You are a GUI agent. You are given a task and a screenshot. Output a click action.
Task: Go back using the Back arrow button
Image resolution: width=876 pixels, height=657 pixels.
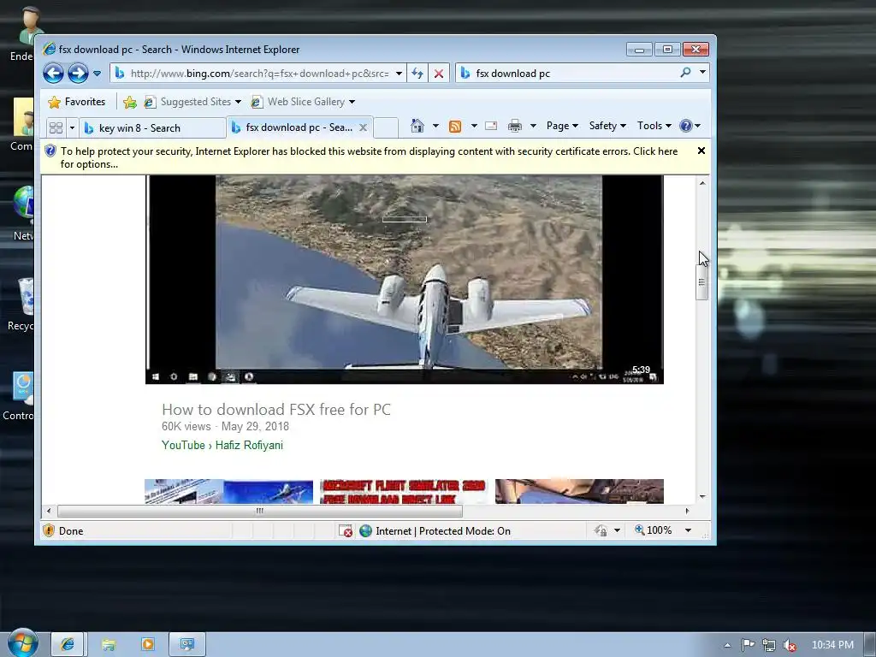click(x=53, y=74)
